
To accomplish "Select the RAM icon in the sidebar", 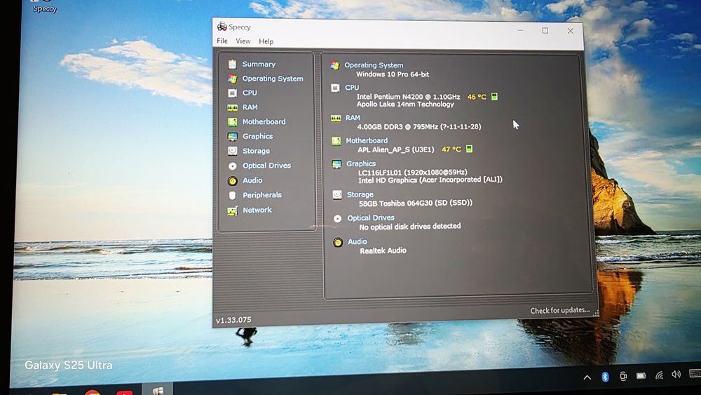I will tap(232, 107).
